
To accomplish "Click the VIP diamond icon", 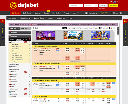I will click(x=102, y=13).
